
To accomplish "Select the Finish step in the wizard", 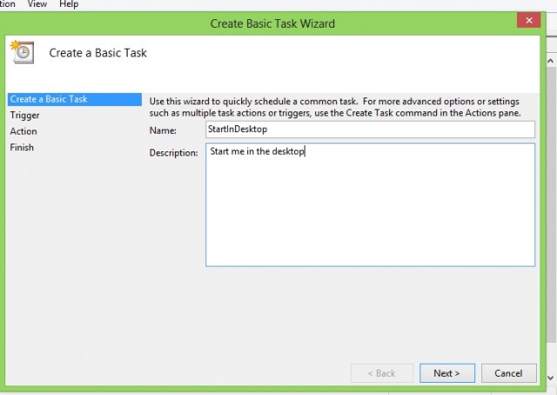I will pos(22,147).
